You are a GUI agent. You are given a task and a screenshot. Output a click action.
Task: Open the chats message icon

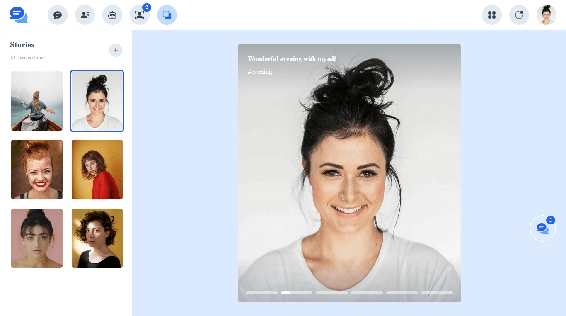pos(58,15)
